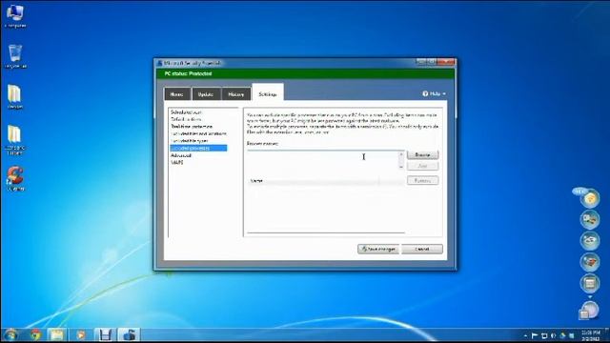Click the Remove button
The height and width of the screenshot is (343, 610).
[422, 180]
